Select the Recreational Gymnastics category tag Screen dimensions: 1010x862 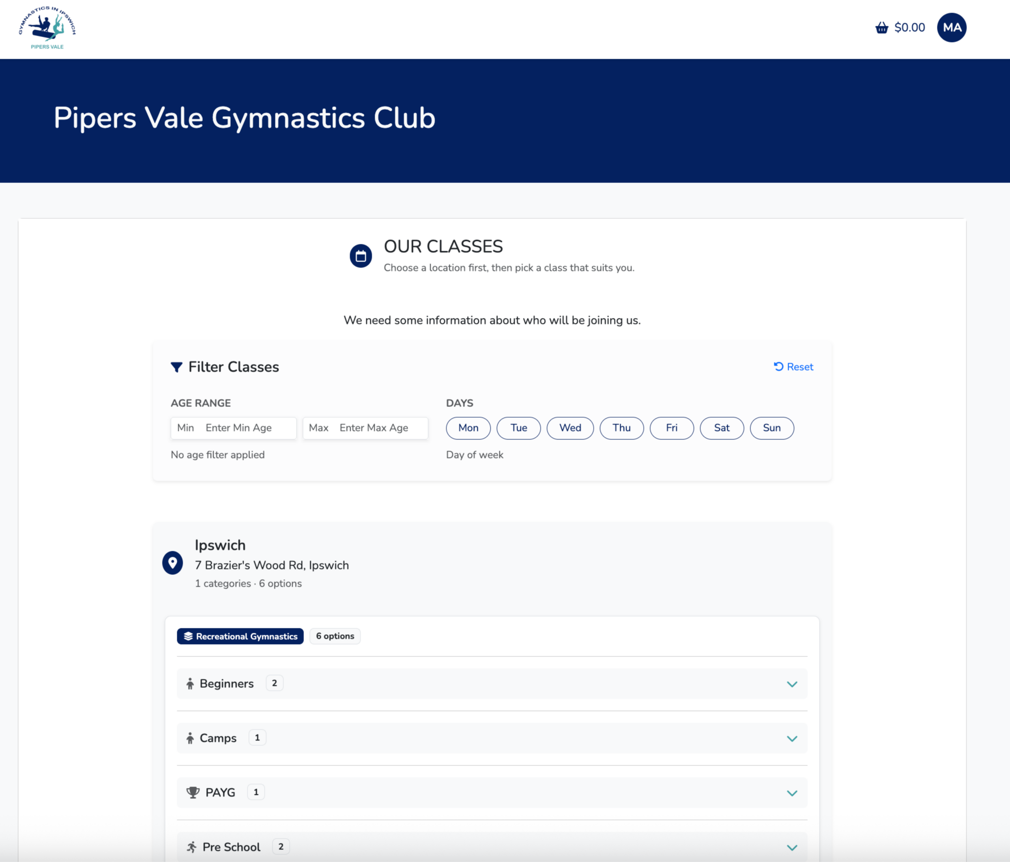tap(240, 636)
